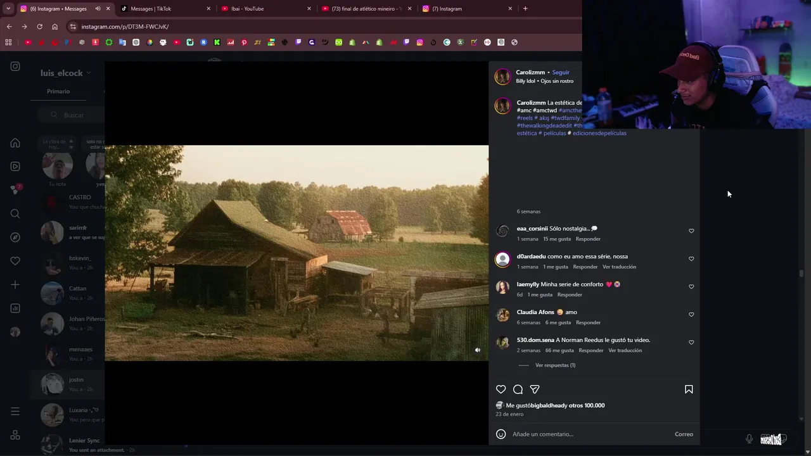
Task: Open Carolizmm profile name in header
Action: click(530, 72)
